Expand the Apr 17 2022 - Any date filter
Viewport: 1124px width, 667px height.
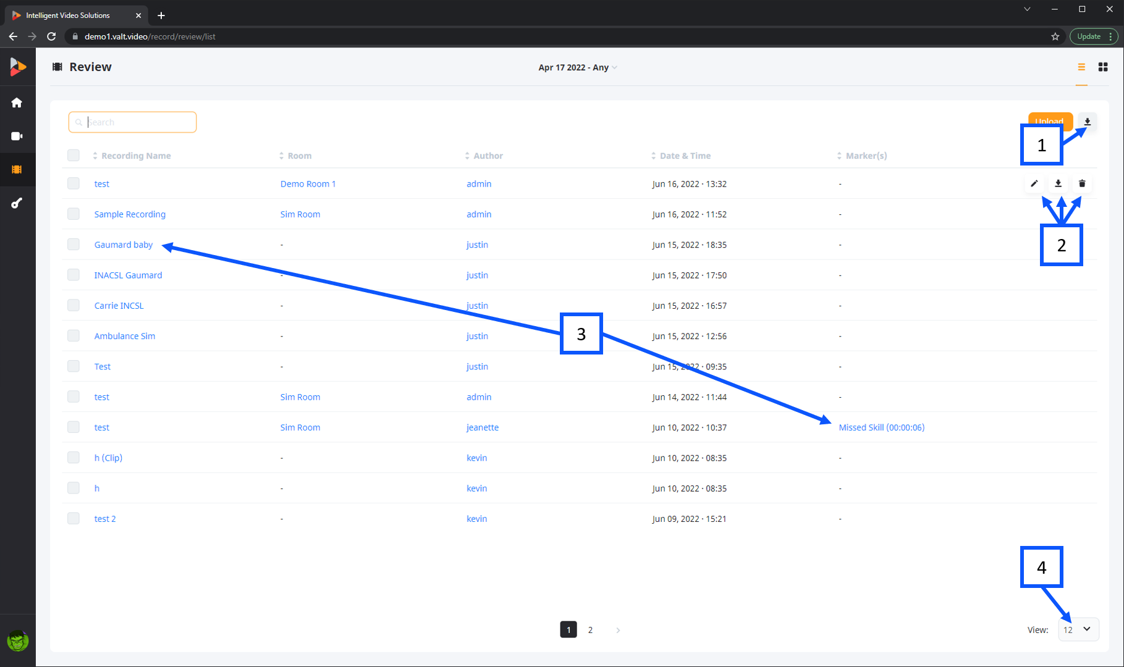(577, 67)
